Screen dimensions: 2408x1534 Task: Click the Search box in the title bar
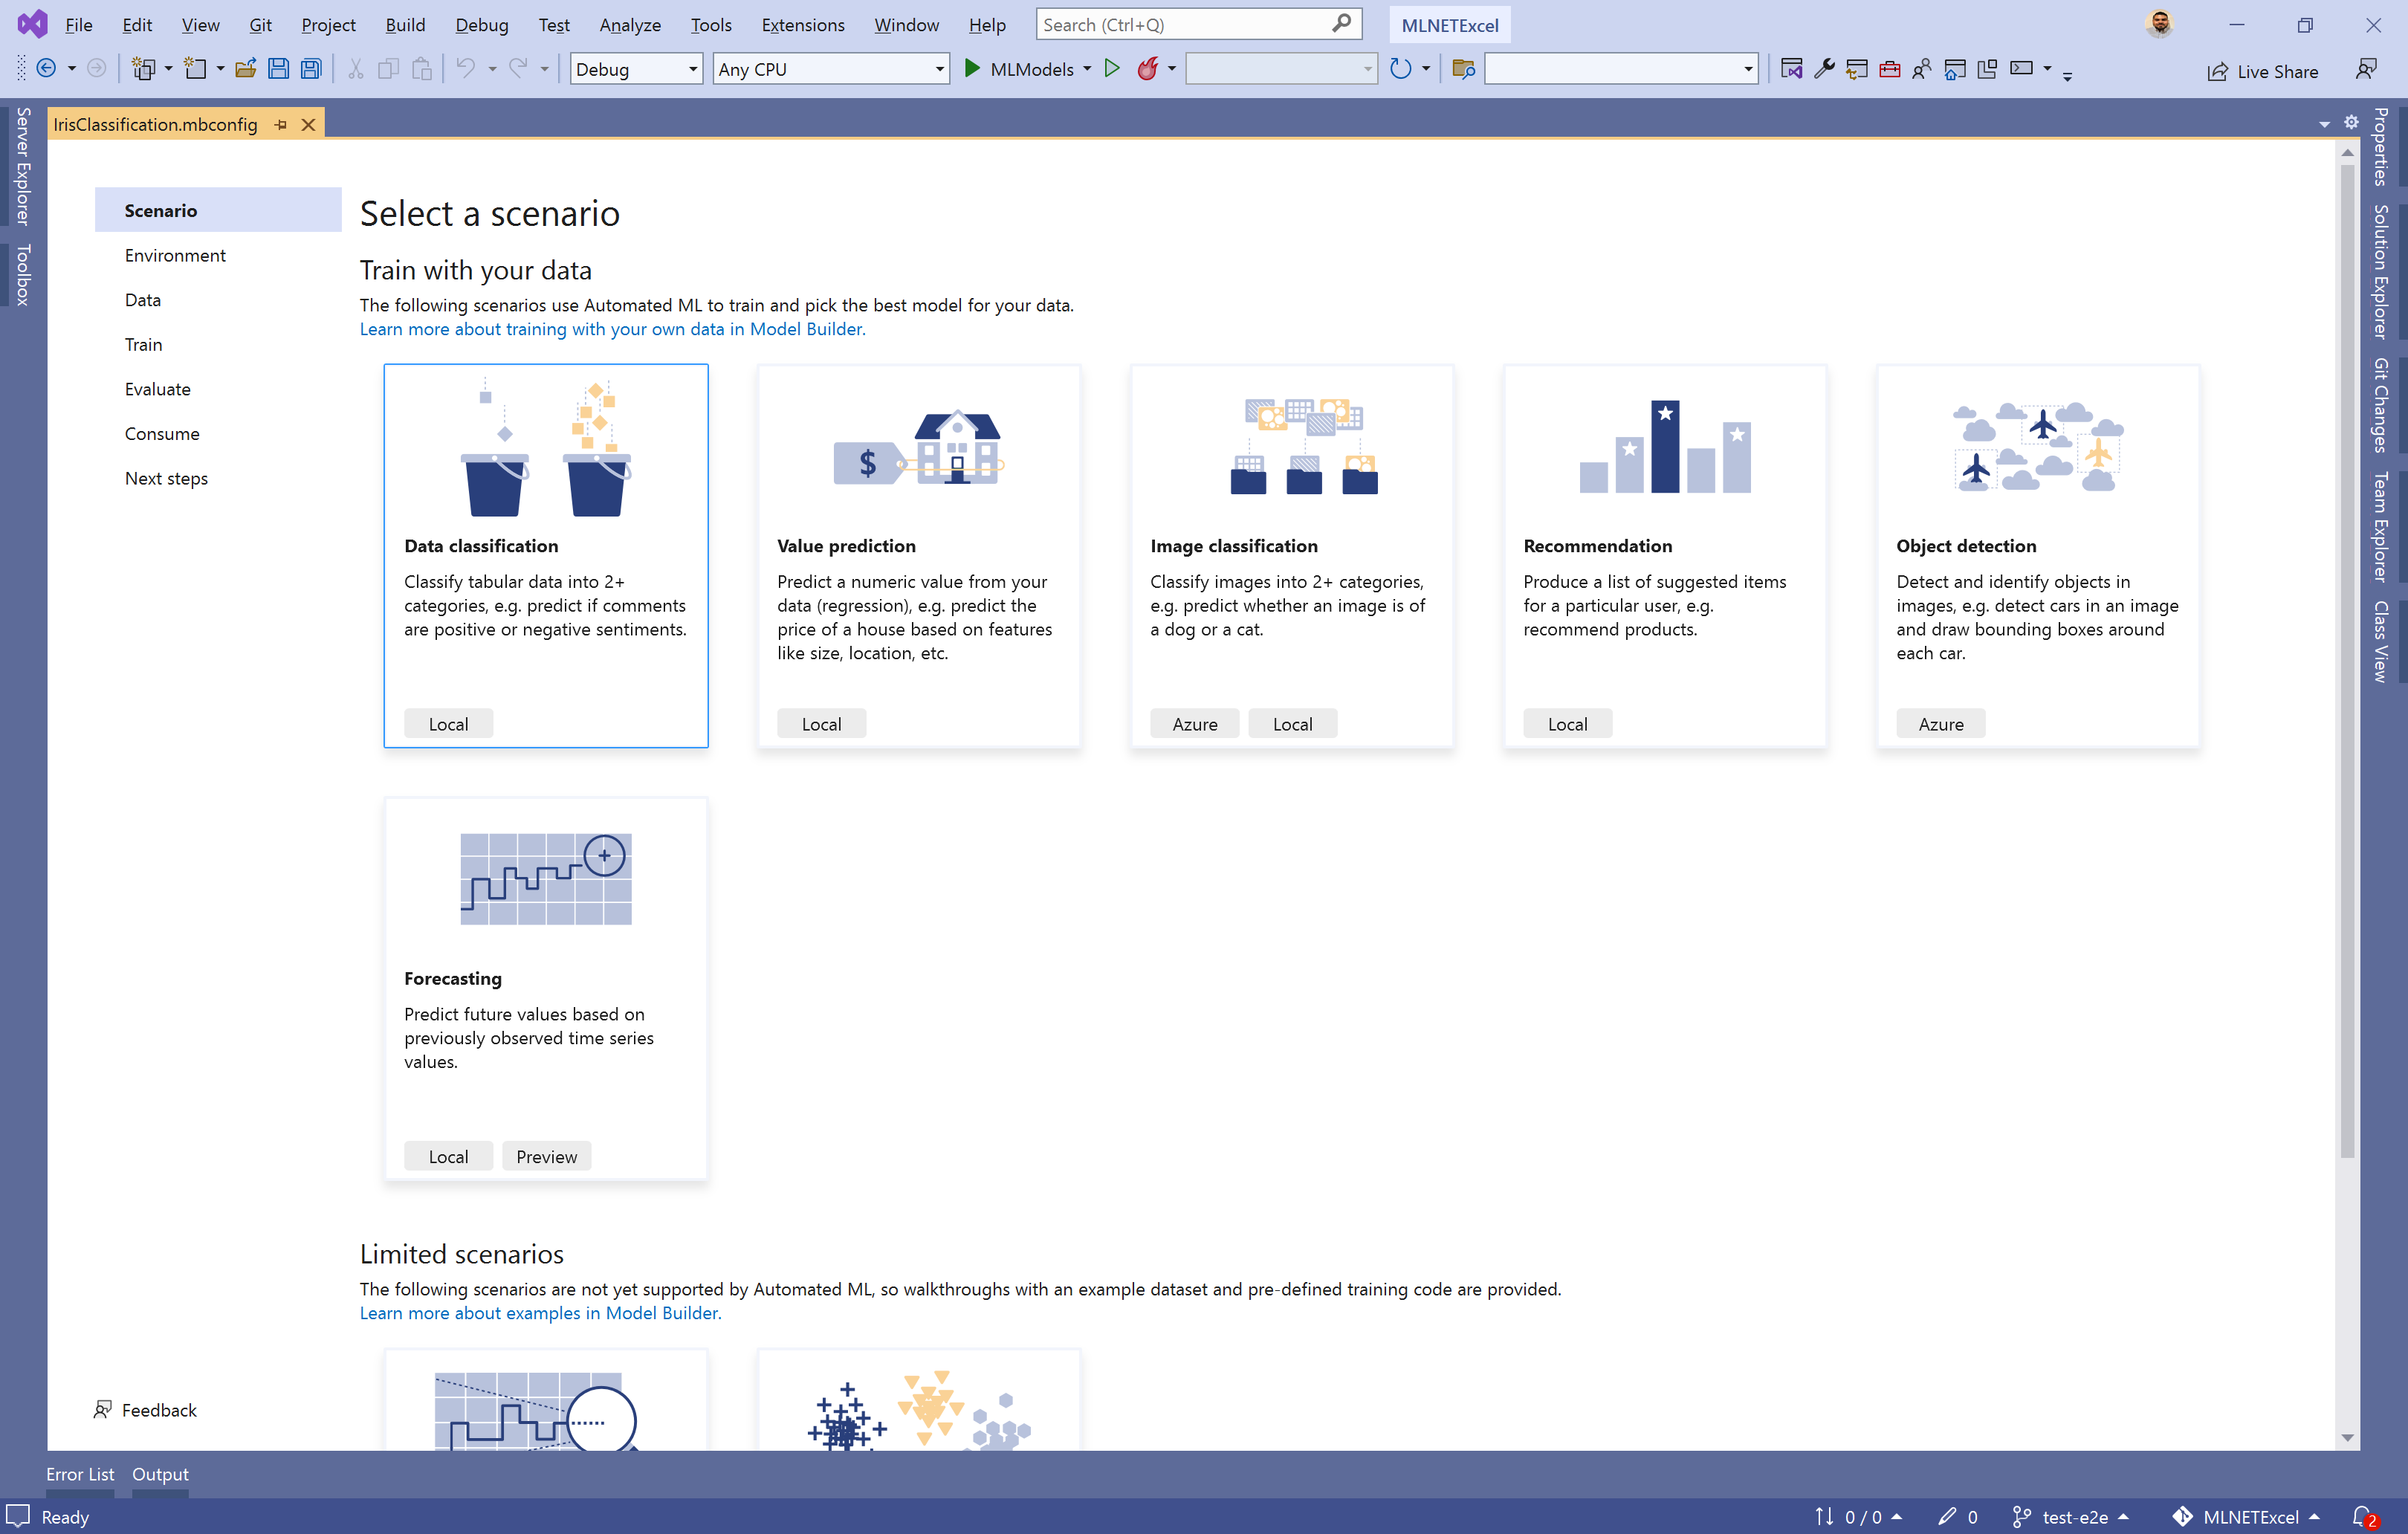[1190, 23]
